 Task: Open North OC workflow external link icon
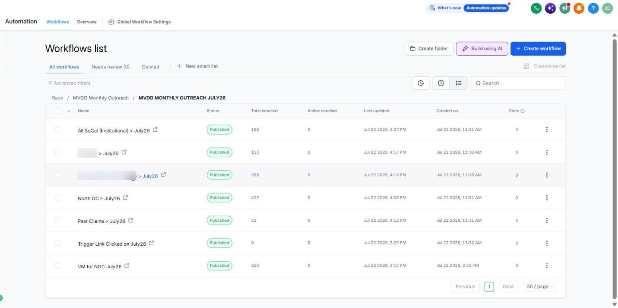tap(125, 198)
